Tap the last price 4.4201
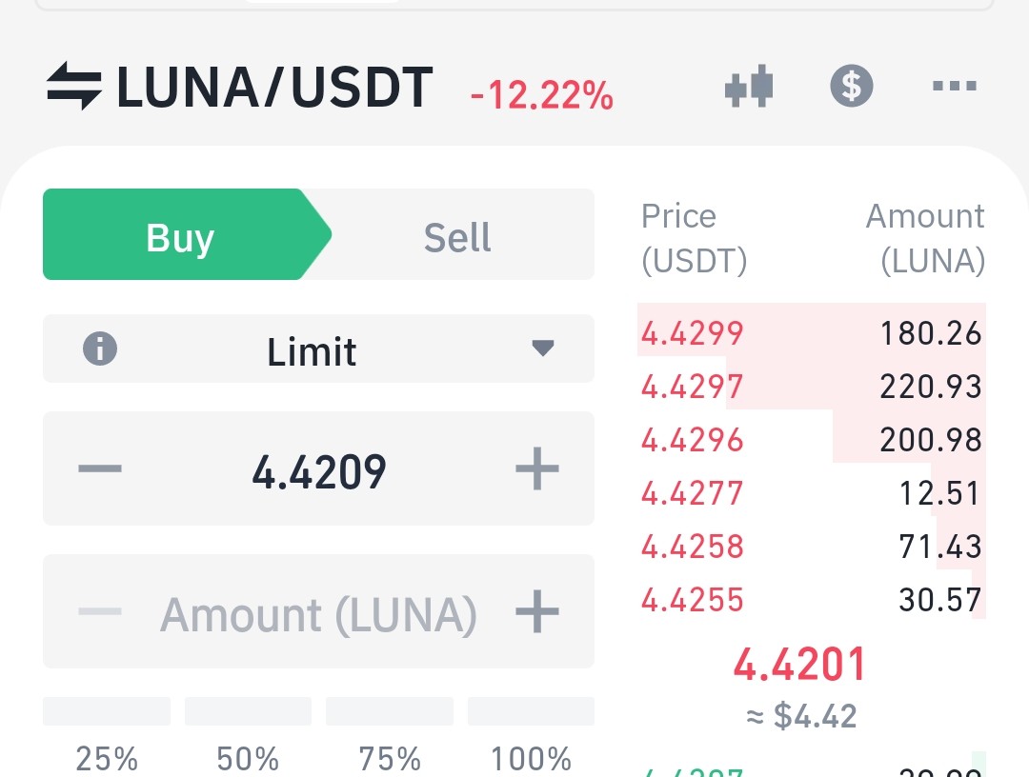 (800, 664)
